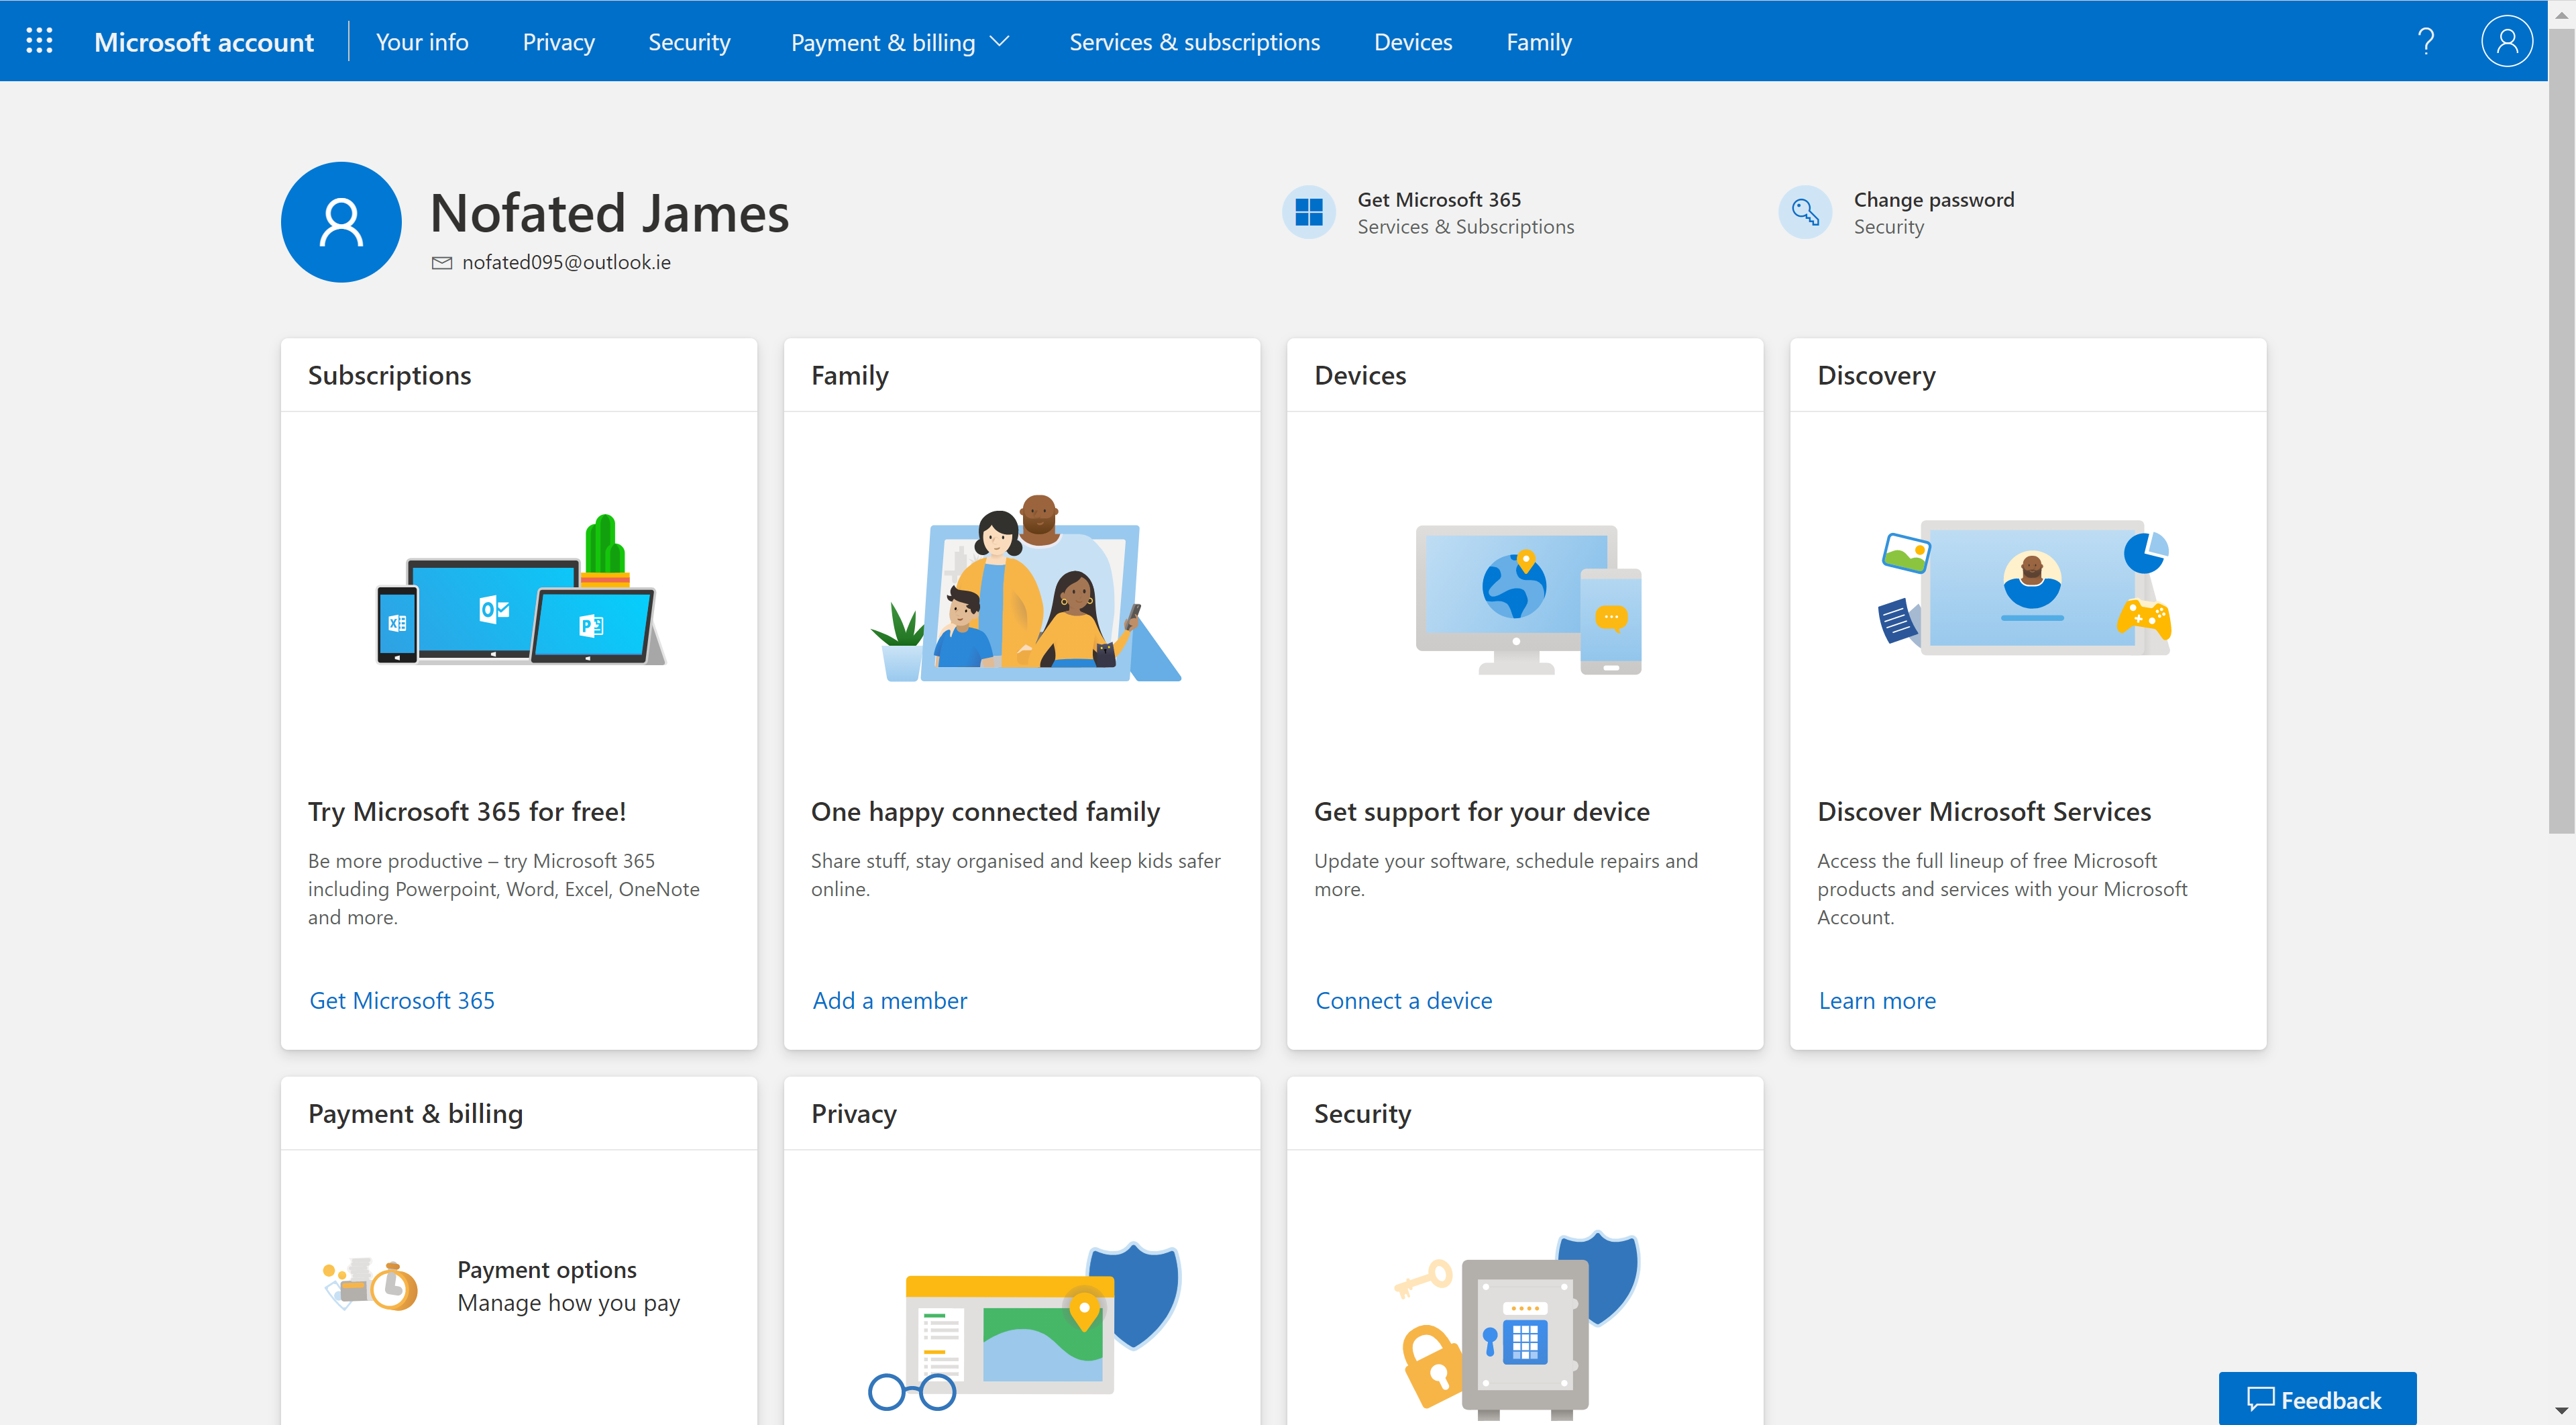Open Payment options Manage how you pay
Screen dimensions: 2576x1425
pyautogui.click(x=568, y=1286)
